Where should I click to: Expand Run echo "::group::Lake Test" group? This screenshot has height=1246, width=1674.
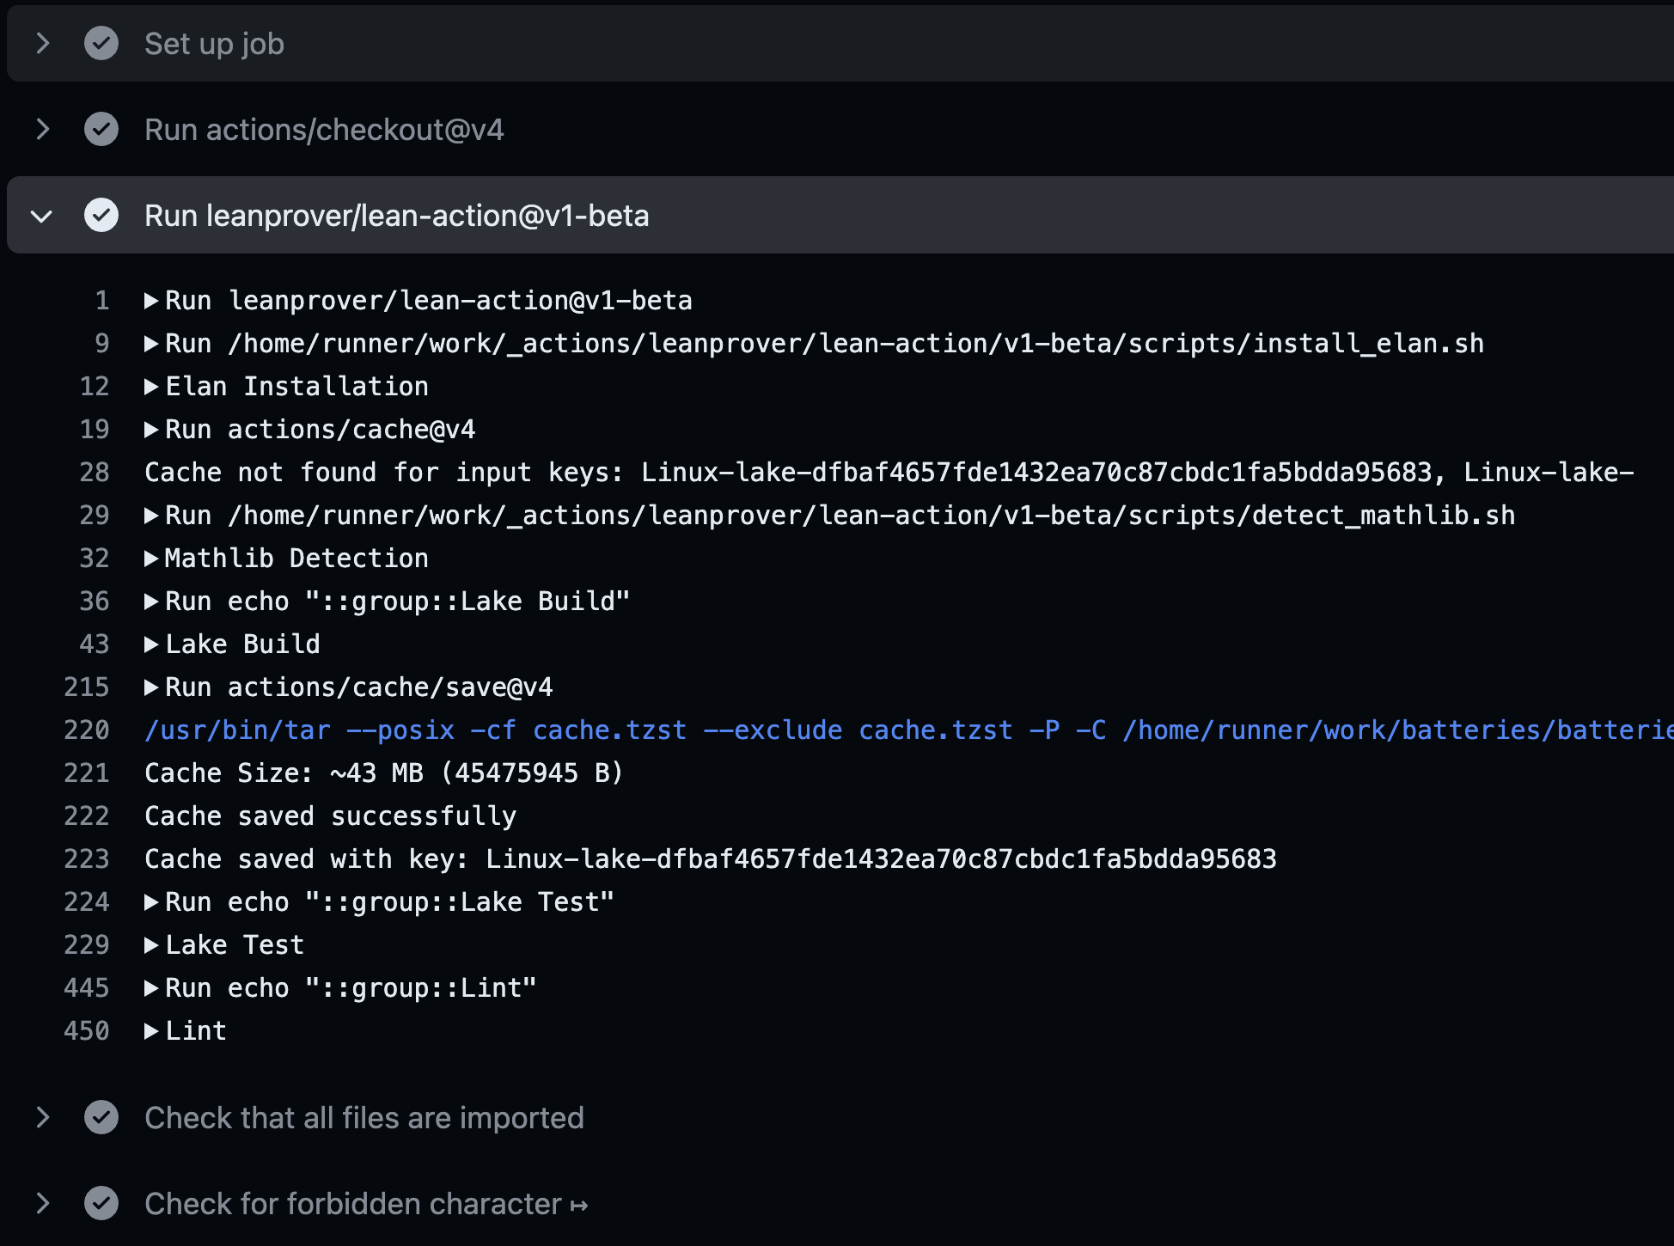[151, 902]
